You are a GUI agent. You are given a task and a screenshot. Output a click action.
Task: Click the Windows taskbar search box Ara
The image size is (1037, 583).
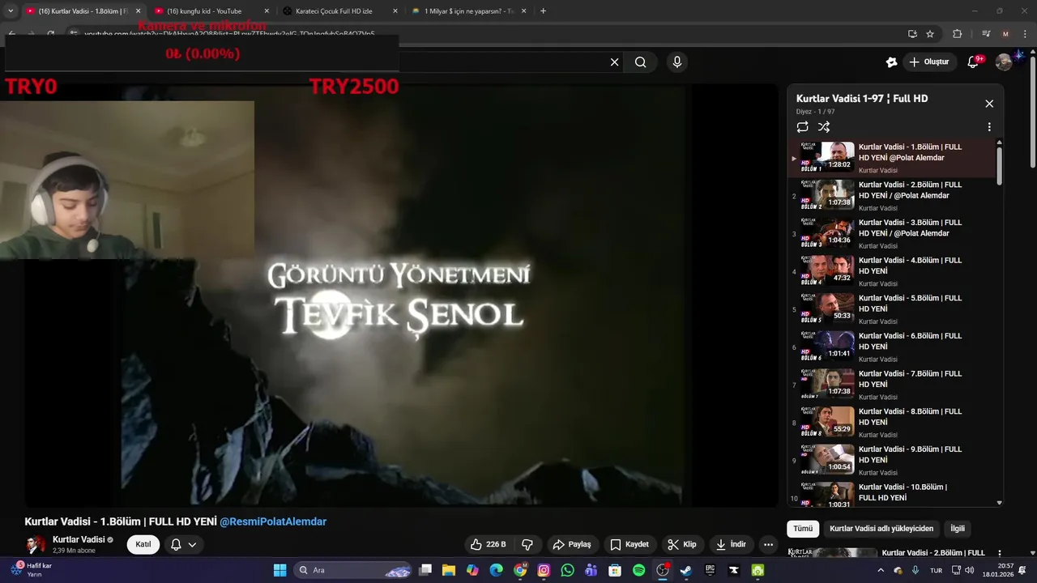point(352,570)
